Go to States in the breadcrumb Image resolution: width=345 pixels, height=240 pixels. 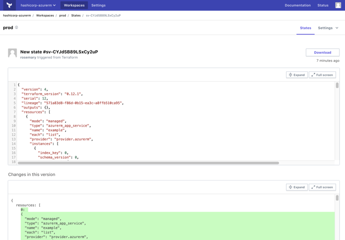click(76, 16)
